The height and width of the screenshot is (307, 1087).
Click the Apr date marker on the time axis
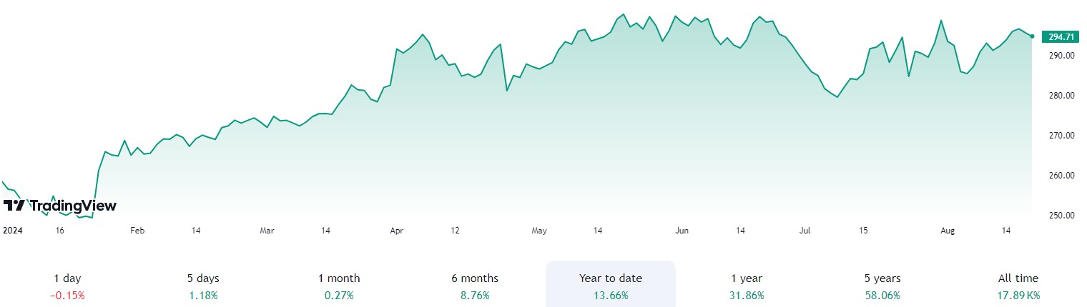(397, 231)
